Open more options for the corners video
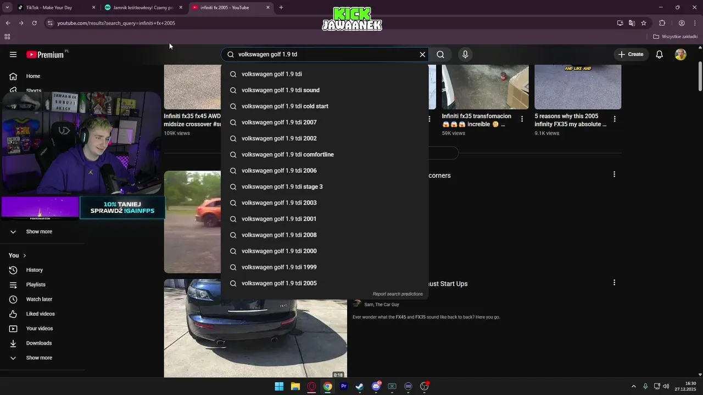Screen dimensions: 703x395 point(614,174)
